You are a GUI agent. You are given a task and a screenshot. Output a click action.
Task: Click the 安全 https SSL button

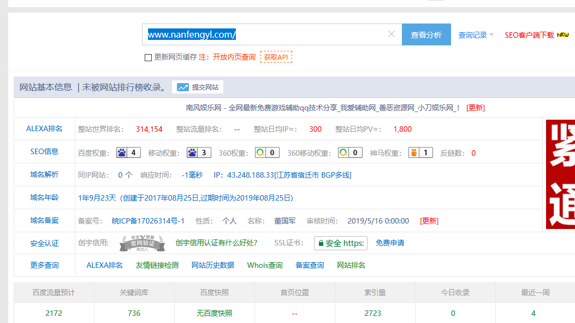[x=340, y=243]
